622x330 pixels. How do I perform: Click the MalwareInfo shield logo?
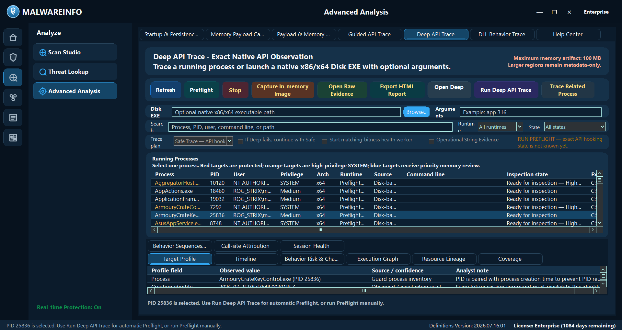13,12
